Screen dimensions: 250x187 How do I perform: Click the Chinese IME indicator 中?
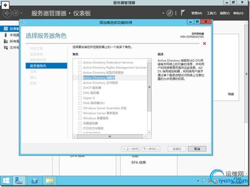coord(5,5)
